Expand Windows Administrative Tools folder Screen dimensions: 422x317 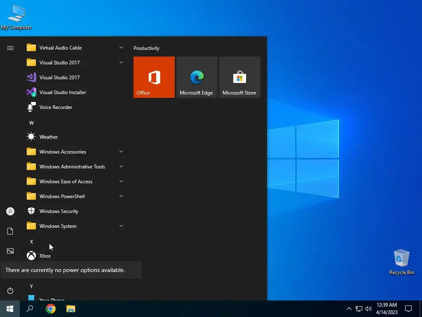click(75, 167)
